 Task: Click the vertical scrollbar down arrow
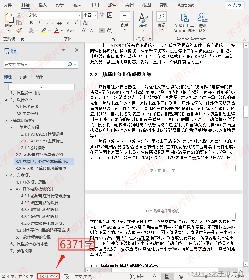coord(246,264)
